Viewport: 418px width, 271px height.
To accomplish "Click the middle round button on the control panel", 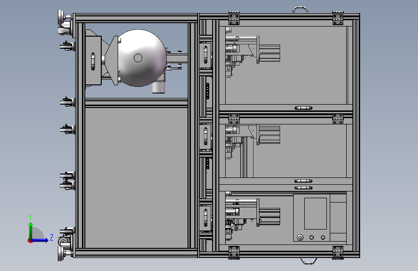I will 311,237.
